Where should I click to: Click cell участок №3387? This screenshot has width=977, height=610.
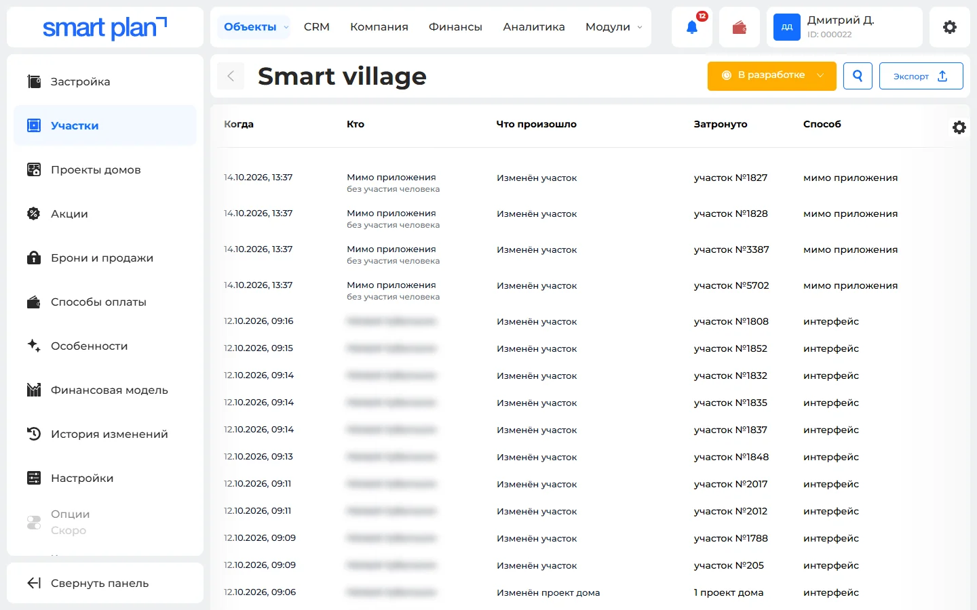pyautogui.click(x=731, y=249)
